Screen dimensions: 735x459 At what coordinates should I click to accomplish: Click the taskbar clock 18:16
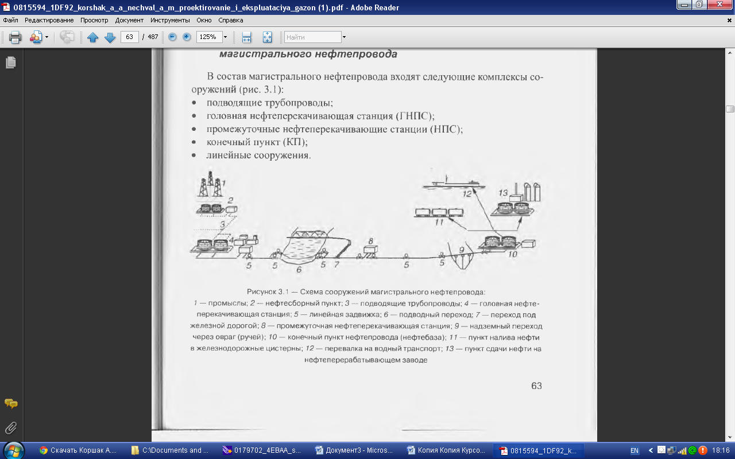[x=720, y=450]
